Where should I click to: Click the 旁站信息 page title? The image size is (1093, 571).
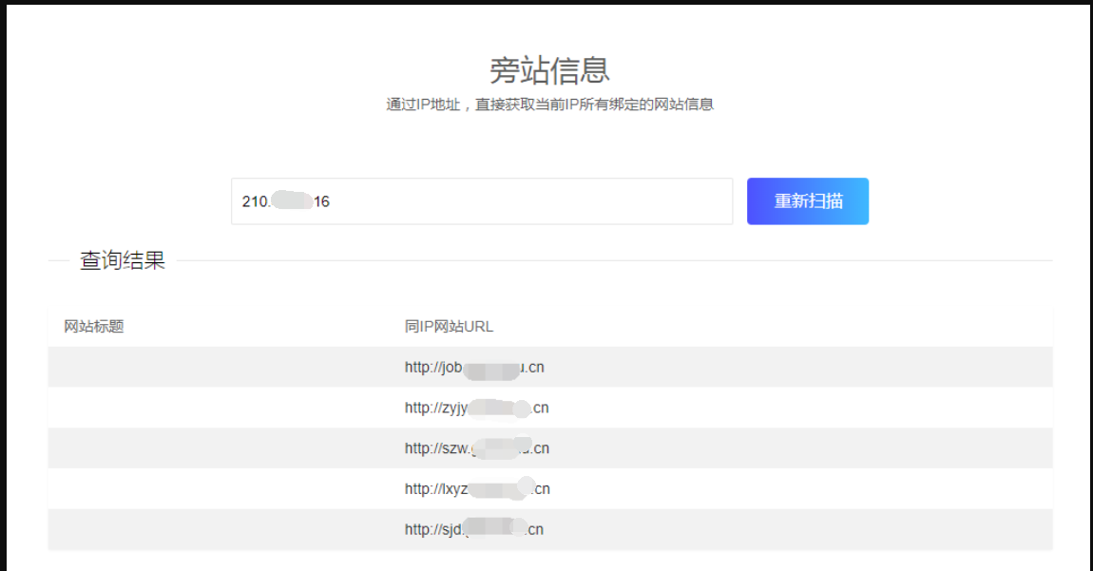click(549, 69)
